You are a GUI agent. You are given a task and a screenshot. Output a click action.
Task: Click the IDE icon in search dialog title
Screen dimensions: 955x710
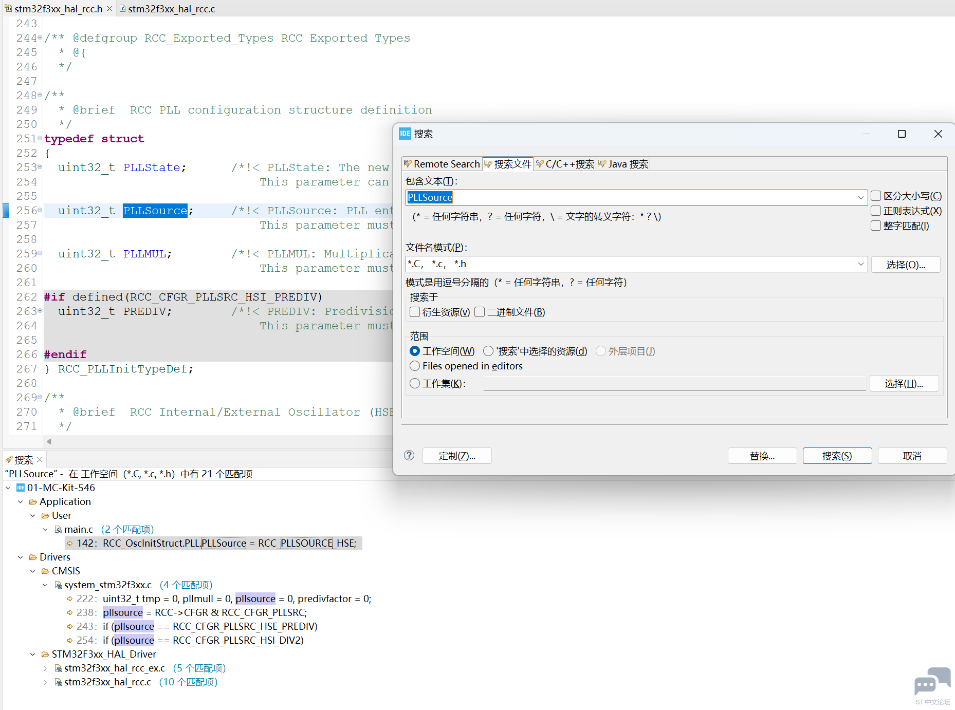[x=405, y=134]
